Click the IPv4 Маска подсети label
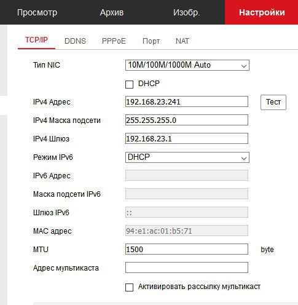 point(67,121)
